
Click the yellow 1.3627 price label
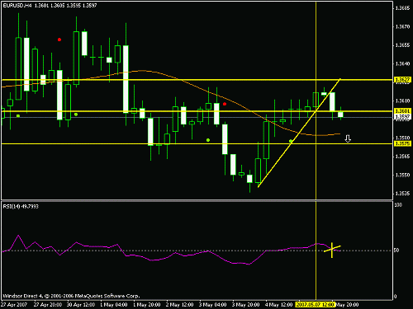(402, 80)
